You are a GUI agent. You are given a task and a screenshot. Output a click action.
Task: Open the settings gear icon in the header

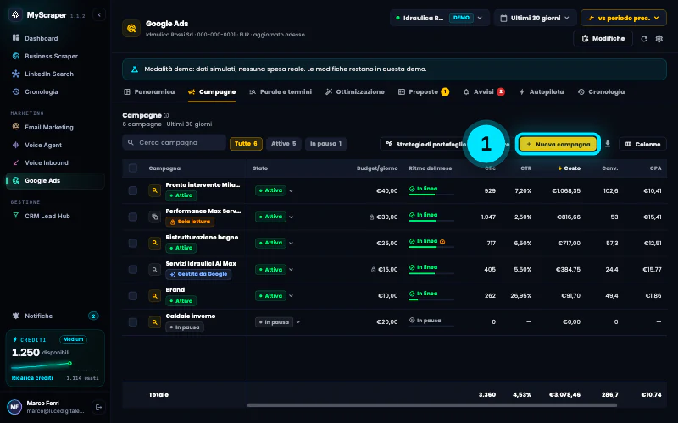659,39
